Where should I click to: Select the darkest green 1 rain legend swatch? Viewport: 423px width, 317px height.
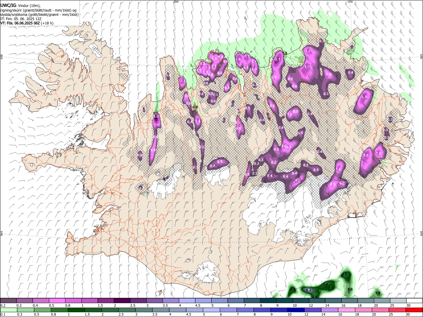(76, 310)
